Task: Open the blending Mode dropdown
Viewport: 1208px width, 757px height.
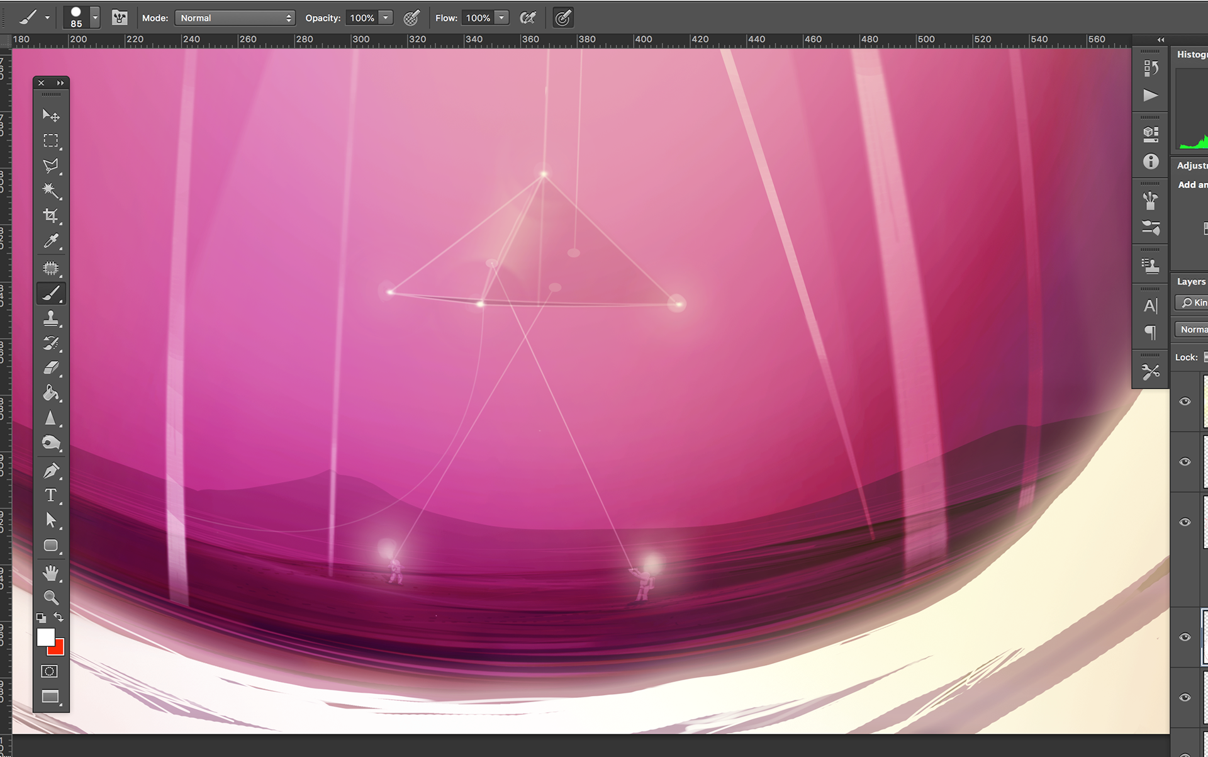Action: [x=235, y=18]
